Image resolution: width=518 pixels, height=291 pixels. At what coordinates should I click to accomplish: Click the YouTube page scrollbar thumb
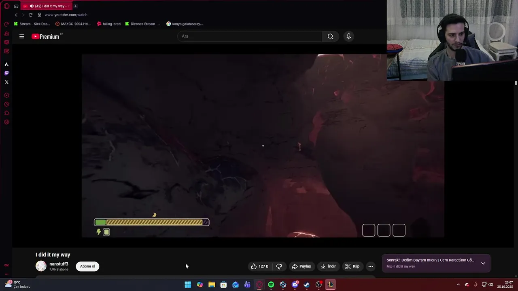click(516, 83)
